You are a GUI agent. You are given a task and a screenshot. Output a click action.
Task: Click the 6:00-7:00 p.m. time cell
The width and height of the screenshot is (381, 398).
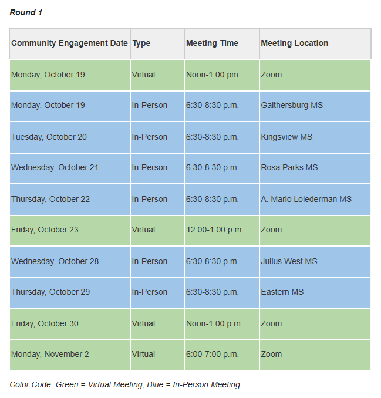(x=222, y=355)
